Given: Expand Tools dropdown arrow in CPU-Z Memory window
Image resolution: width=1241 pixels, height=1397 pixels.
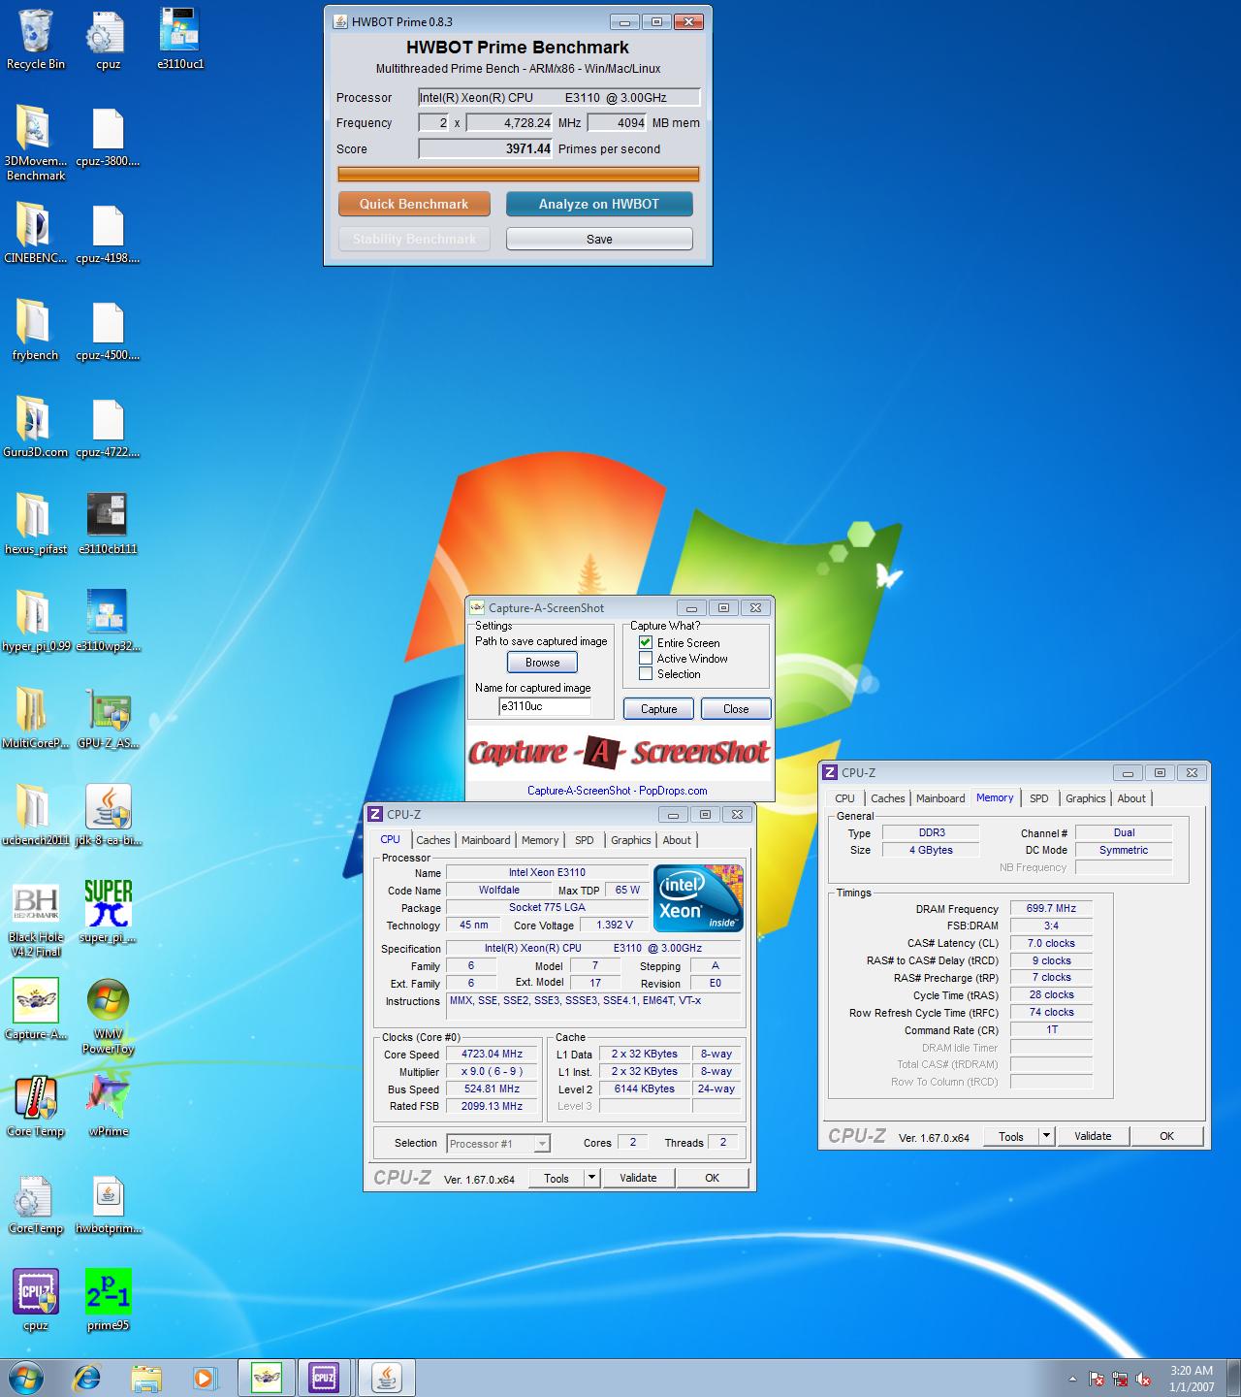Looking at the screenshot, I should (x=1046, y=1136).
